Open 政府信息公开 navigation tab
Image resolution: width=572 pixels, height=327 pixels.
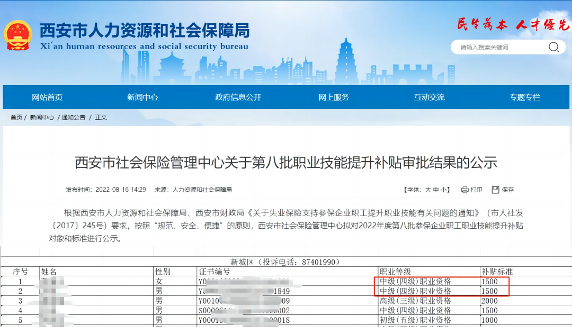(238, 97)
